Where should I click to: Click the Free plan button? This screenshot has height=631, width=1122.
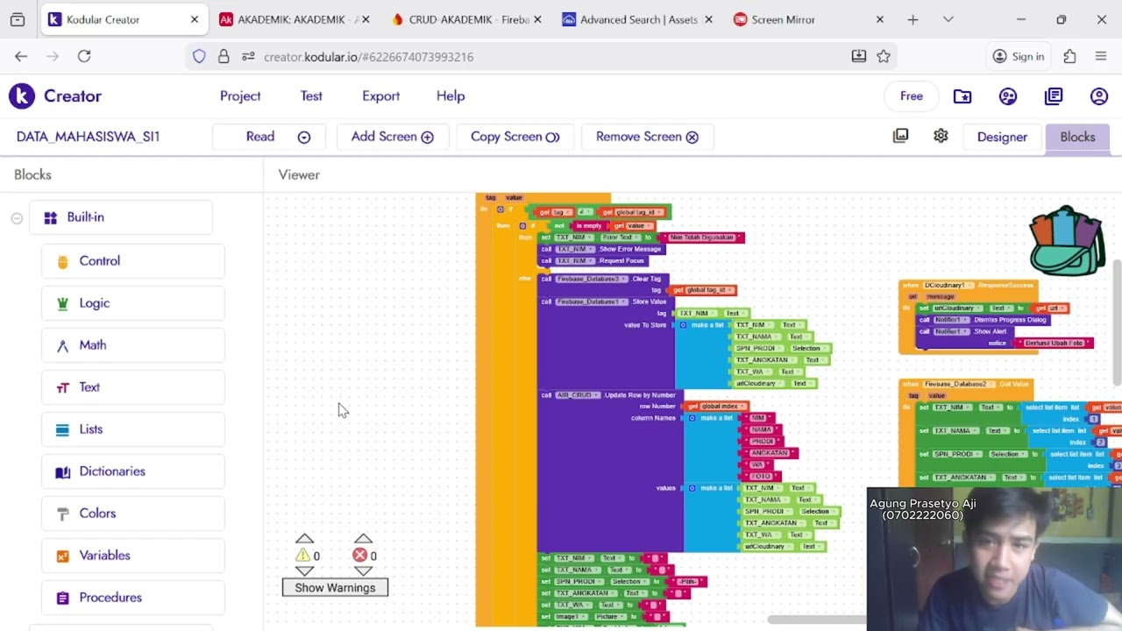(x=912, y=96)
